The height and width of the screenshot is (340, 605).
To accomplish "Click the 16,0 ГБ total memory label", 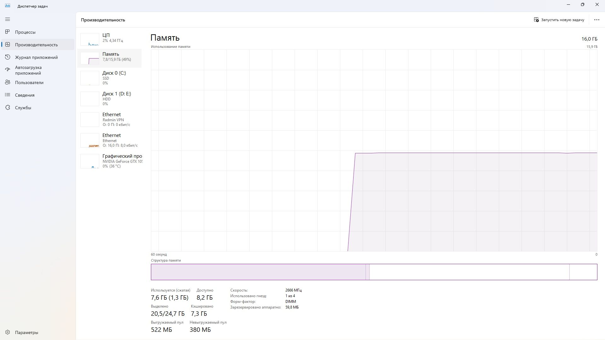I will [589, 39].
